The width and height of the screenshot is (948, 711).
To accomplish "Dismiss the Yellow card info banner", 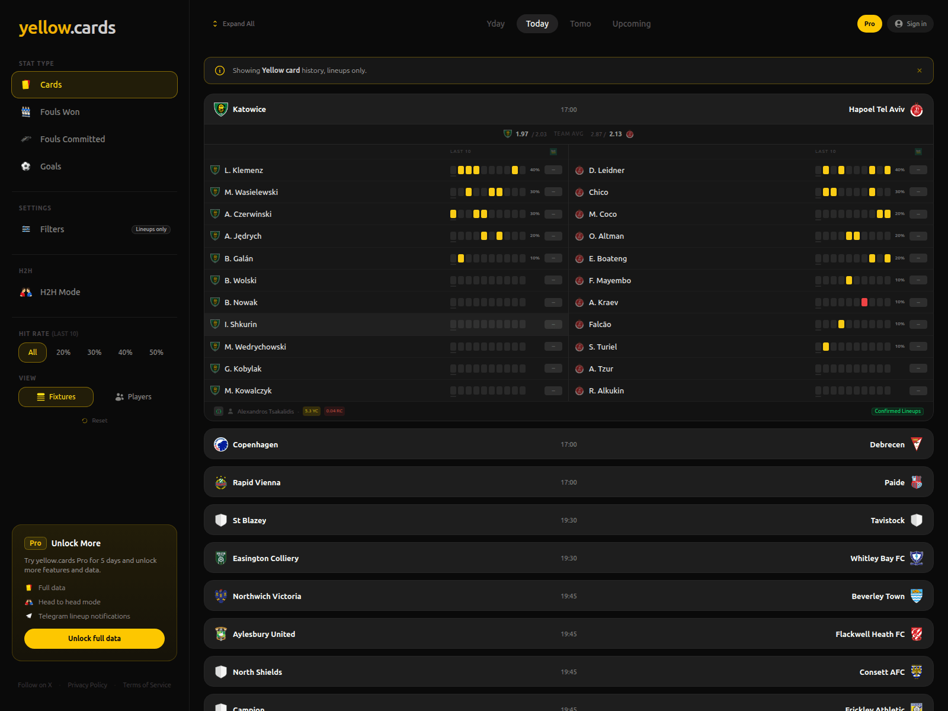I will point(920,71).
